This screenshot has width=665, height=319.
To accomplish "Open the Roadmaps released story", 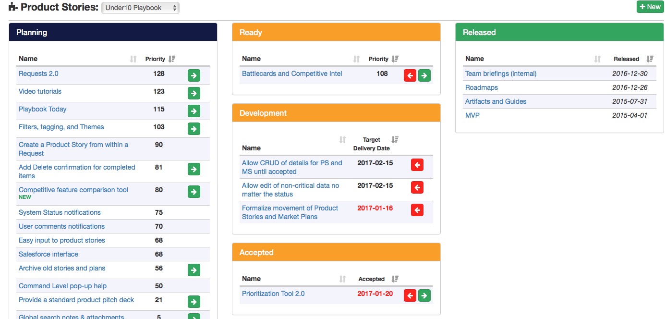I will (482, 87).
